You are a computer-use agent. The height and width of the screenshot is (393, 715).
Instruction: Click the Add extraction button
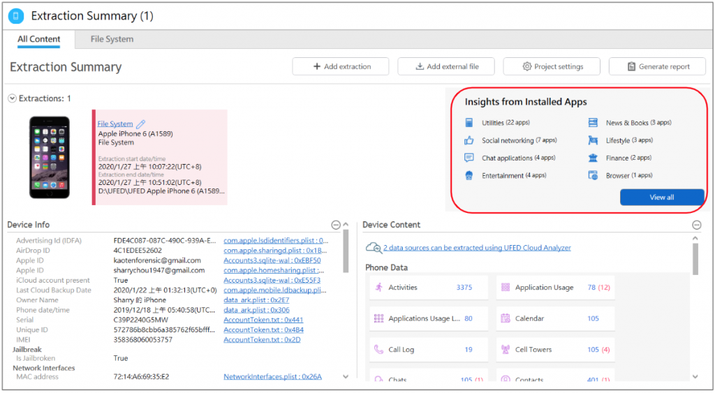[341, 66]
